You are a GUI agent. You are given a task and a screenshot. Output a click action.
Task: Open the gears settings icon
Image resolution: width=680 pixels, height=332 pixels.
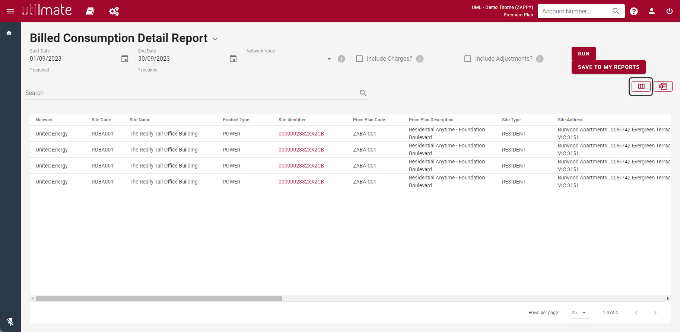tap(114, 11)
